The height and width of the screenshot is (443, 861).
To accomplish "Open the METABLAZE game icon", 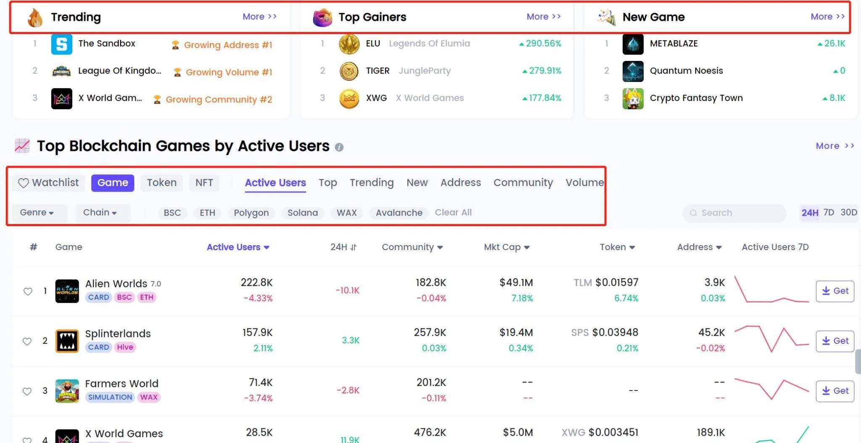I will point(633,44).
